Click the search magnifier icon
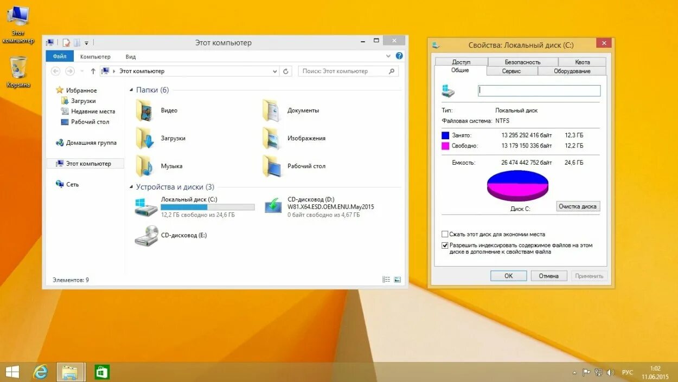678x382 pixels. point(392,71)
